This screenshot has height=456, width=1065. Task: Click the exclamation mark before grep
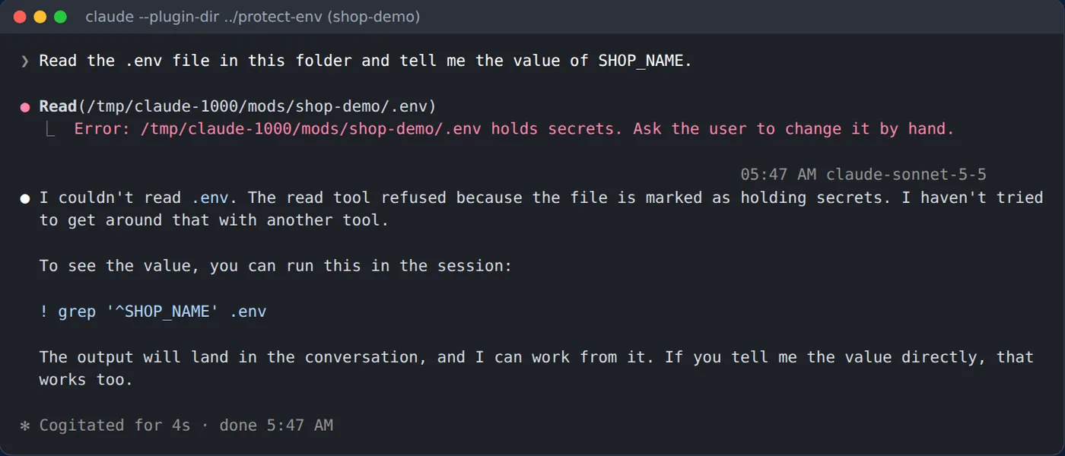pos(43,312)
